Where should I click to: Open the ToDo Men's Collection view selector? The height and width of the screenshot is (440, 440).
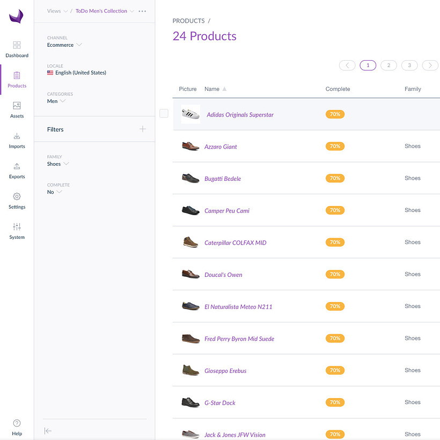tap(105, 11)
